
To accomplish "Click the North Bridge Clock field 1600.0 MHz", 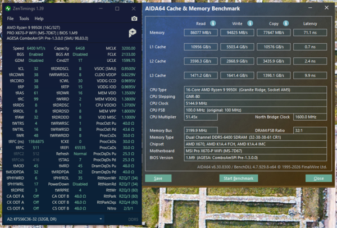I will pyautogui.click(x=310, y=117).
